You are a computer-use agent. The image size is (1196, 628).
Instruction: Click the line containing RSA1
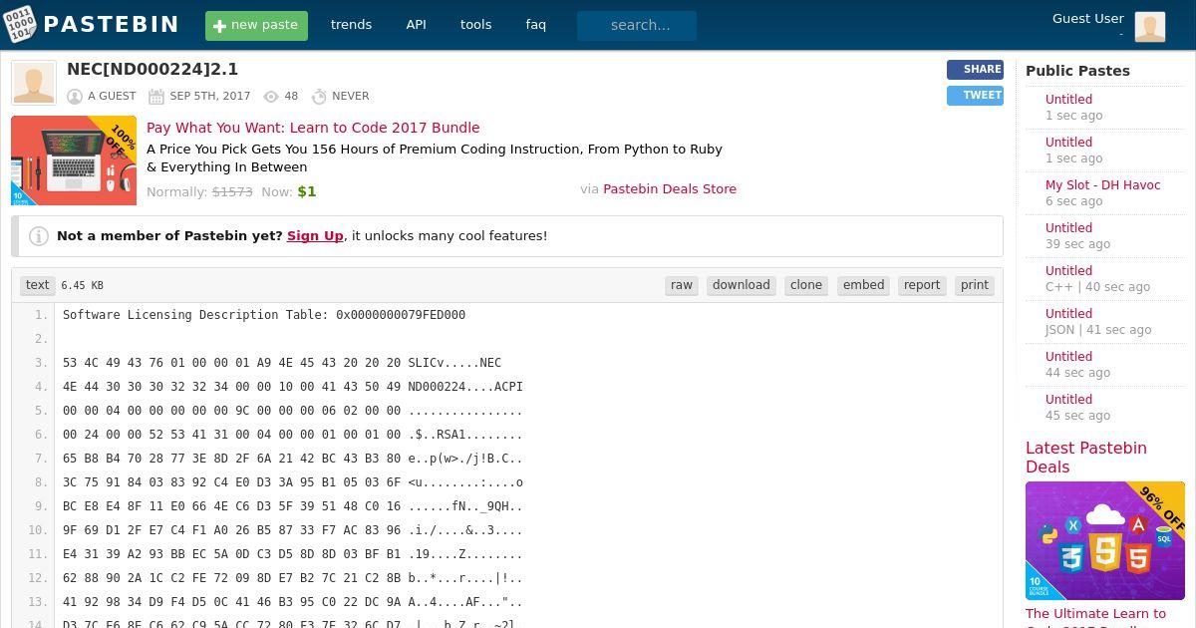tap(292, 435)
